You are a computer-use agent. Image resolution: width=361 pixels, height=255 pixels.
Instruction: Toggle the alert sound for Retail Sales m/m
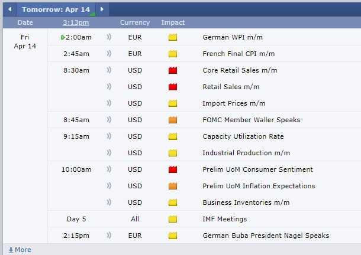click(109, 87)
